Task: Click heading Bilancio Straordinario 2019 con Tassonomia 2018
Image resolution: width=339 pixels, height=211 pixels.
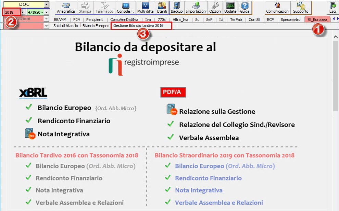Action: click(224, 155)
